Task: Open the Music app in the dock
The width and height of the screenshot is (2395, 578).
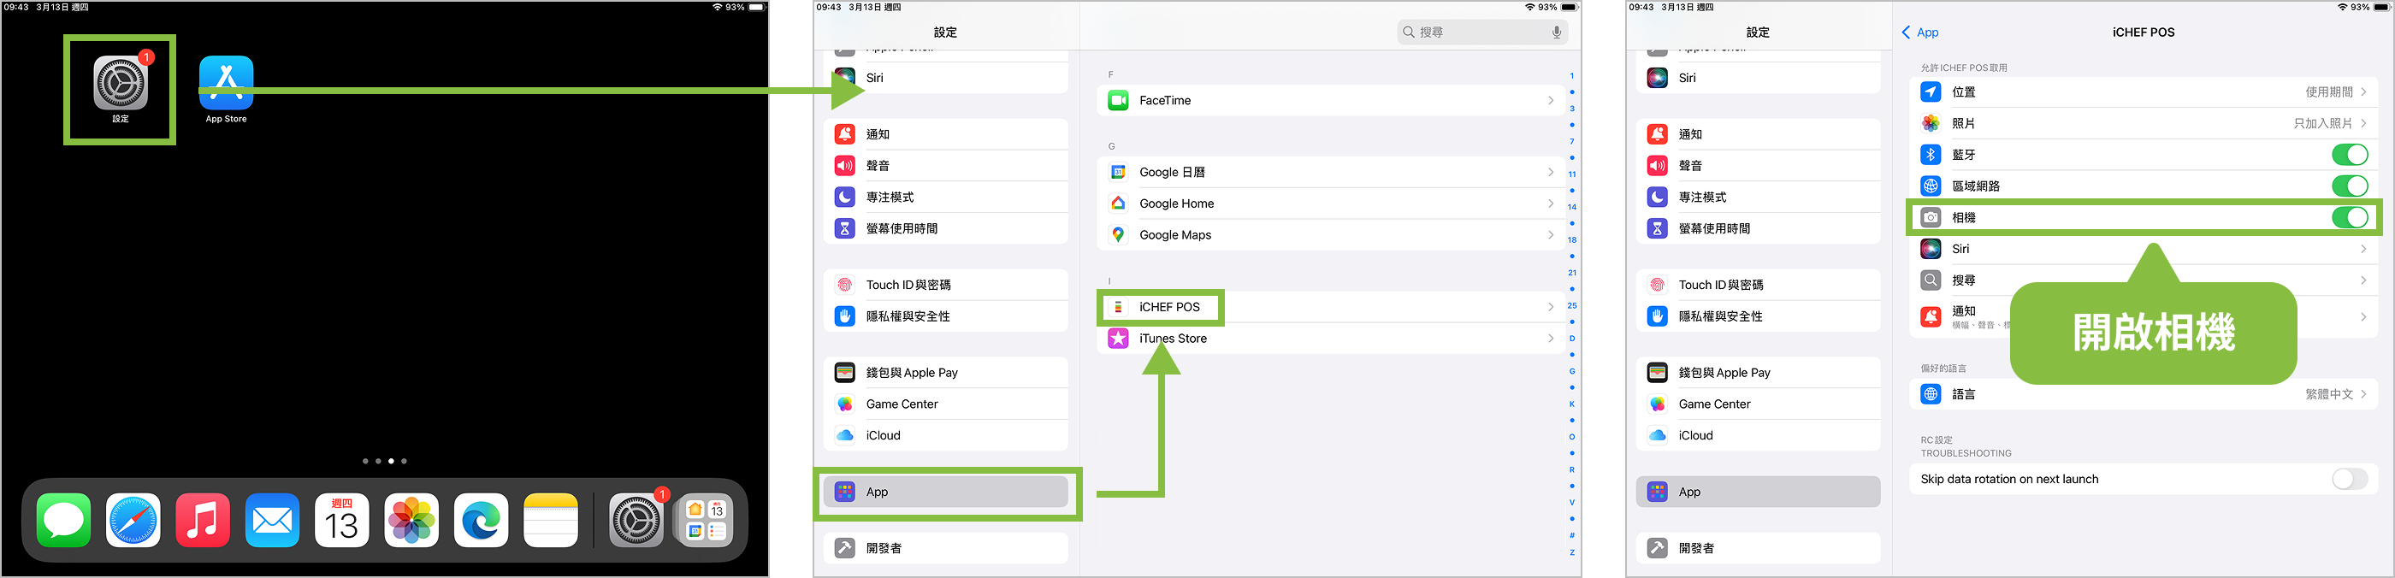Action: click(x=203, y=521)
